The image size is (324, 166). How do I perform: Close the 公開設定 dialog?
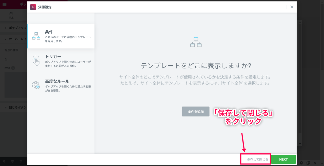coord(292,7)
